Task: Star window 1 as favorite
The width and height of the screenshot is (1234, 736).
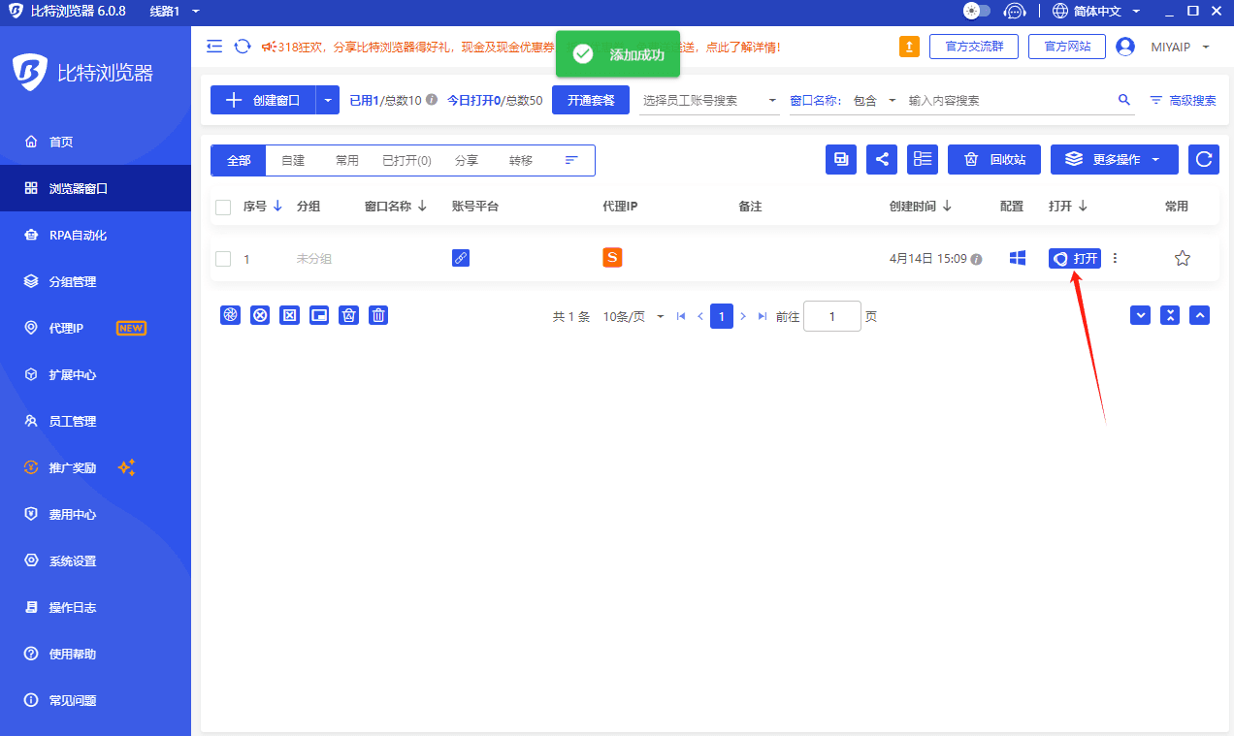Action: [x=1182, y=258]
